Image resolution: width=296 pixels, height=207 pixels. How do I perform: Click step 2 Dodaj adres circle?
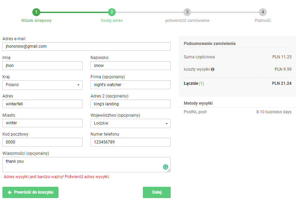coord(112,12)
